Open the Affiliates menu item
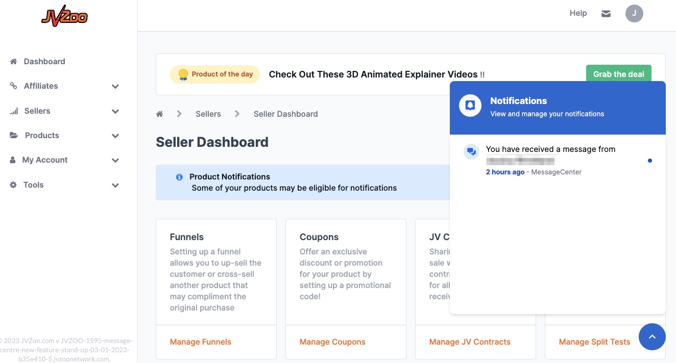Screen dimensions: 676x363 pos(41,86)
